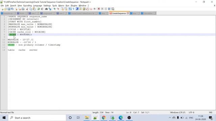
Task: Open the Replace dialog from the toolbar icon
Action: [x=50, y=9]
